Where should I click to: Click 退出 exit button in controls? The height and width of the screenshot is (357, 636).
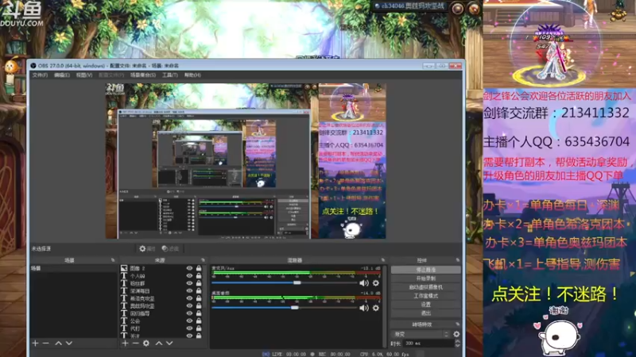point(425,313)
